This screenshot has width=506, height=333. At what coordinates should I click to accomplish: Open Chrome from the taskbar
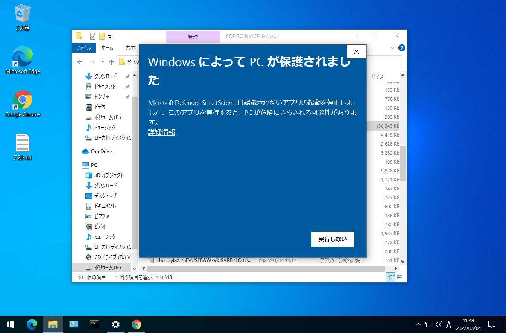tap(136, 324)
